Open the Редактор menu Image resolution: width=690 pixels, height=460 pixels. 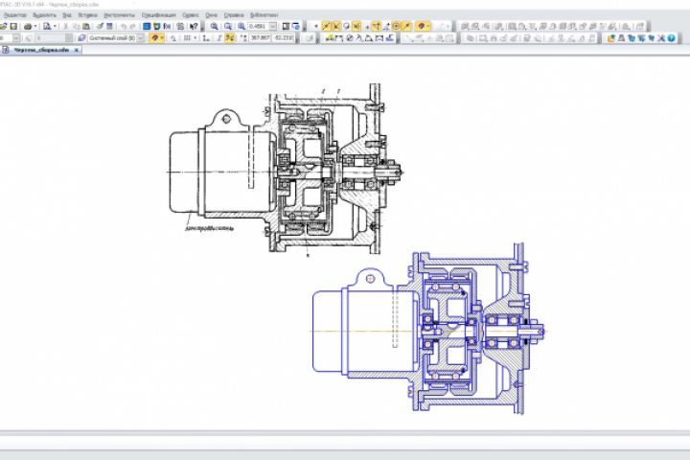click(15, 15)
